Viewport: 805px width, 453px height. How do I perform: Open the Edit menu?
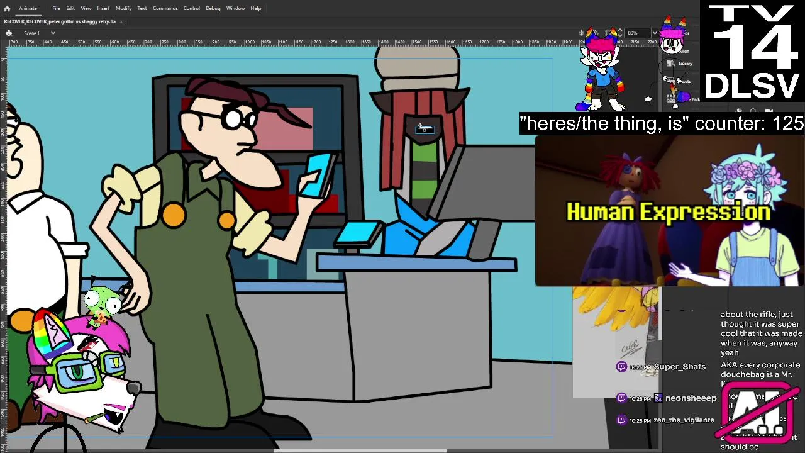coord(70,8)
